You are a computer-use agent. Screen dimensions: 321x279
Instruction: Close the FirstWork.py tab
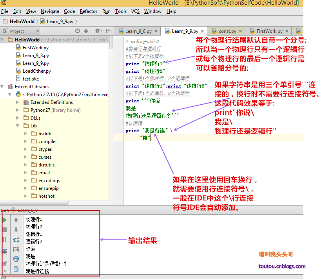coord(287,31)
